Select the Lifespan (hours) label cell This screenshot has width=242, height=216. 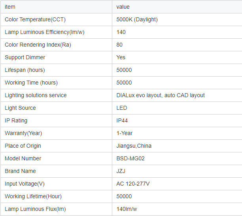point(25,70)
